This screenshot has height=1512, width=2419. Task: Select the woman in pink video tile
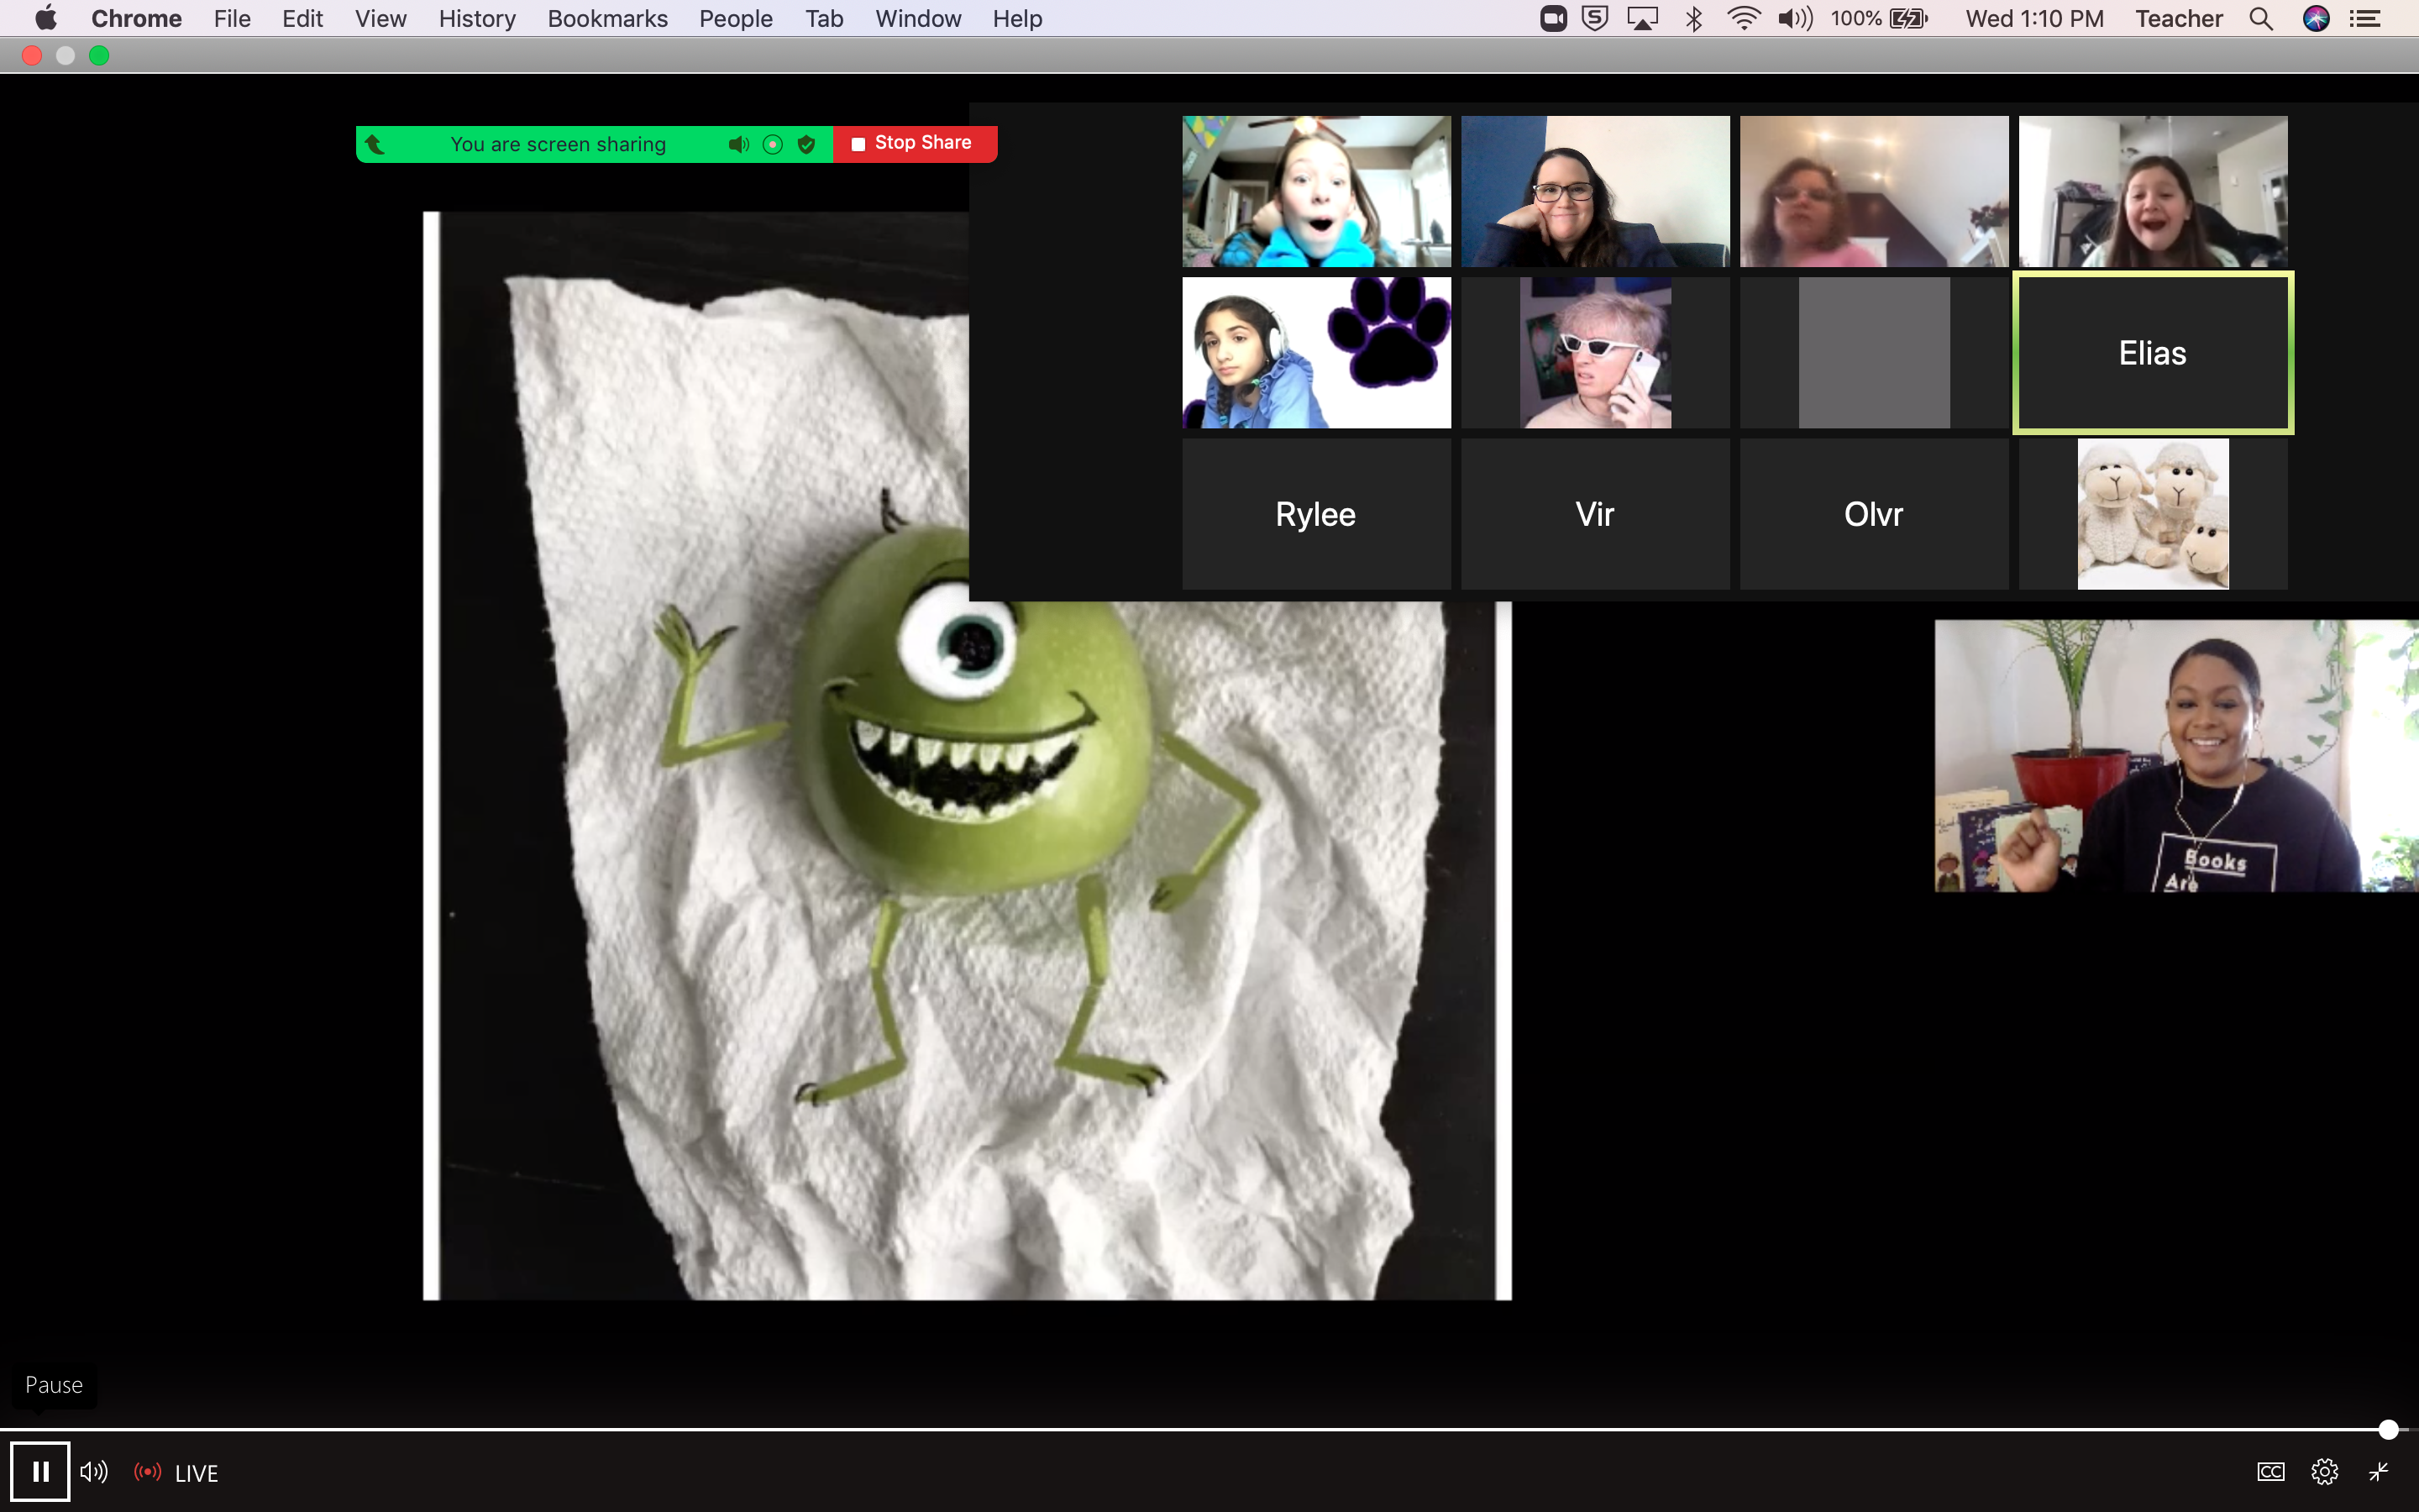click(x=1874, y=191)
